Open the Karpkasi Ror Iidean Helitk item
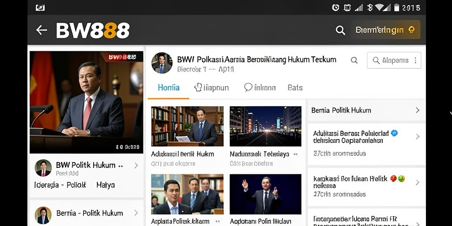 click(366, 187)
